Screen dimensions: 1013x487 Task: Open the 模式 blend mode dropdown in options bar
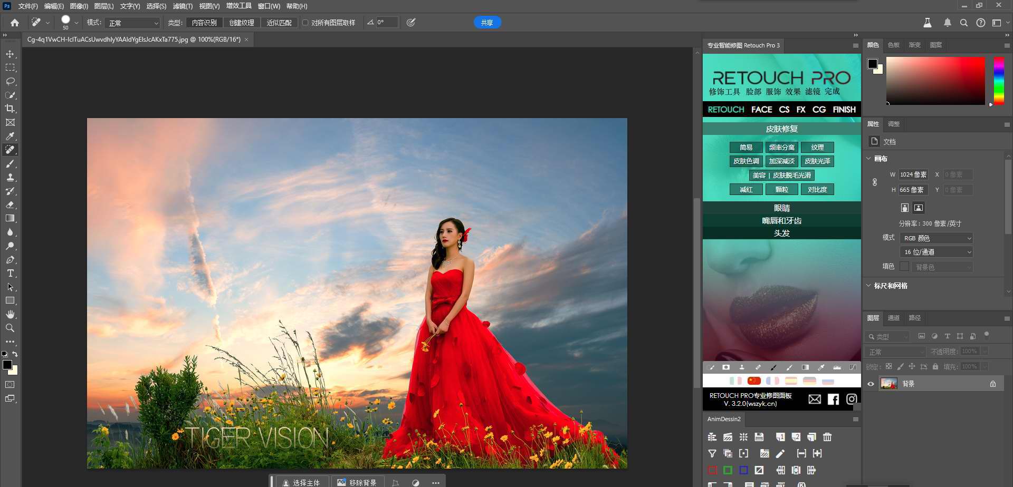(132, 23)
